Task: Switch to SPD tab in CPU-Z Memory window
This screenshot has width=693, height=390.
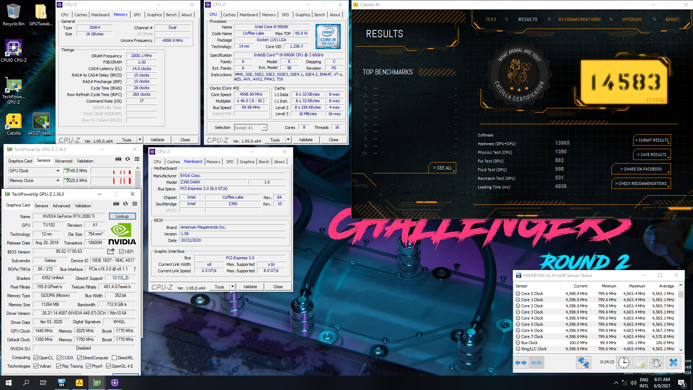Action: [x=137, y=15]
